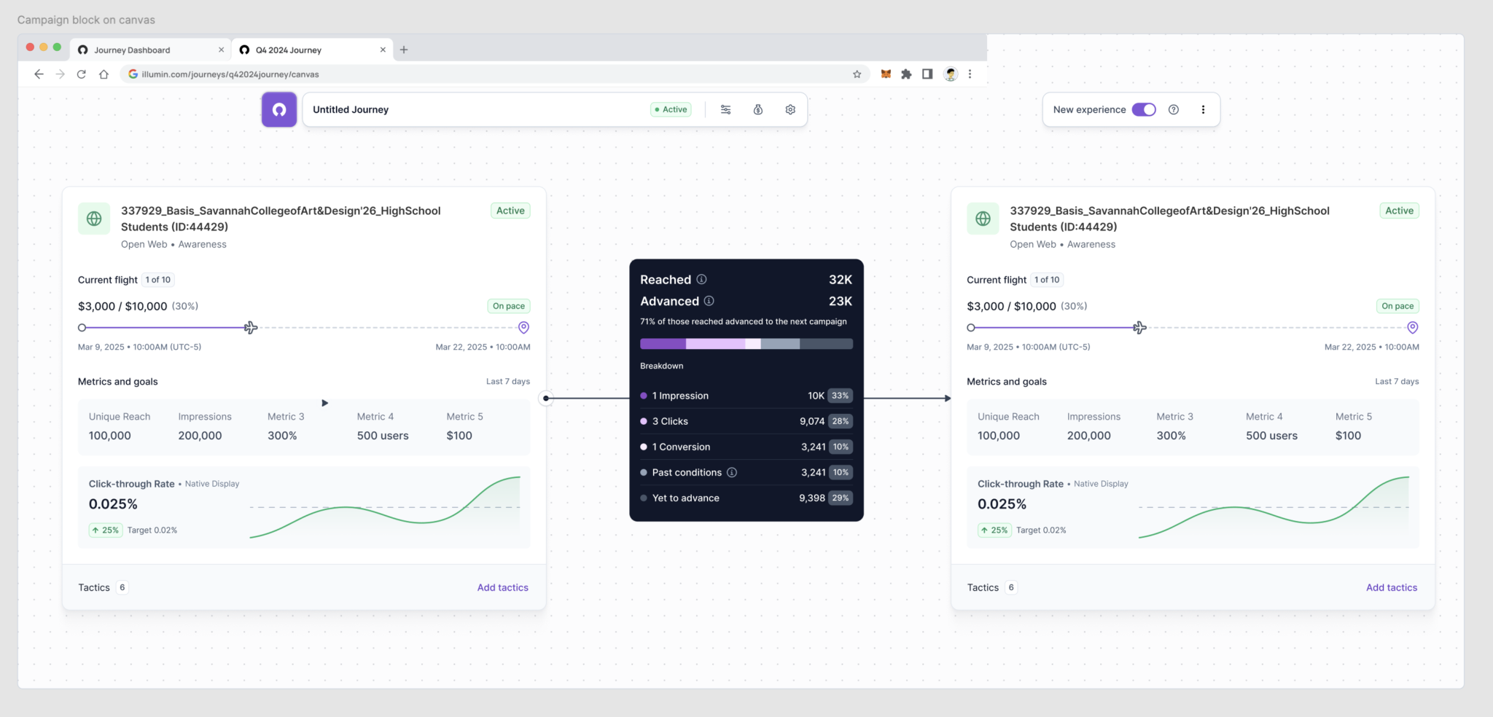The image size is (1493, 717).
Task: Click On pace badge on right card
Action: 1398,306
